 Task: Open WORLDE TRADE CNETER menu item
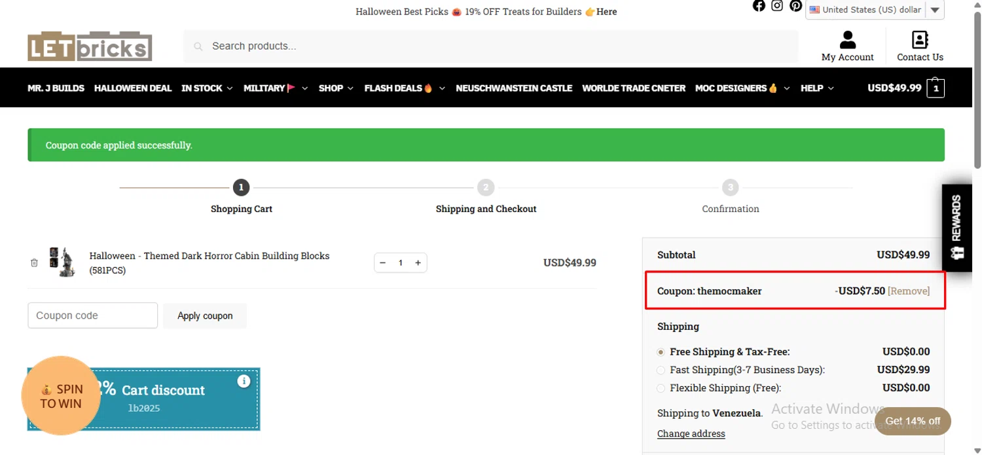point(634,88)
